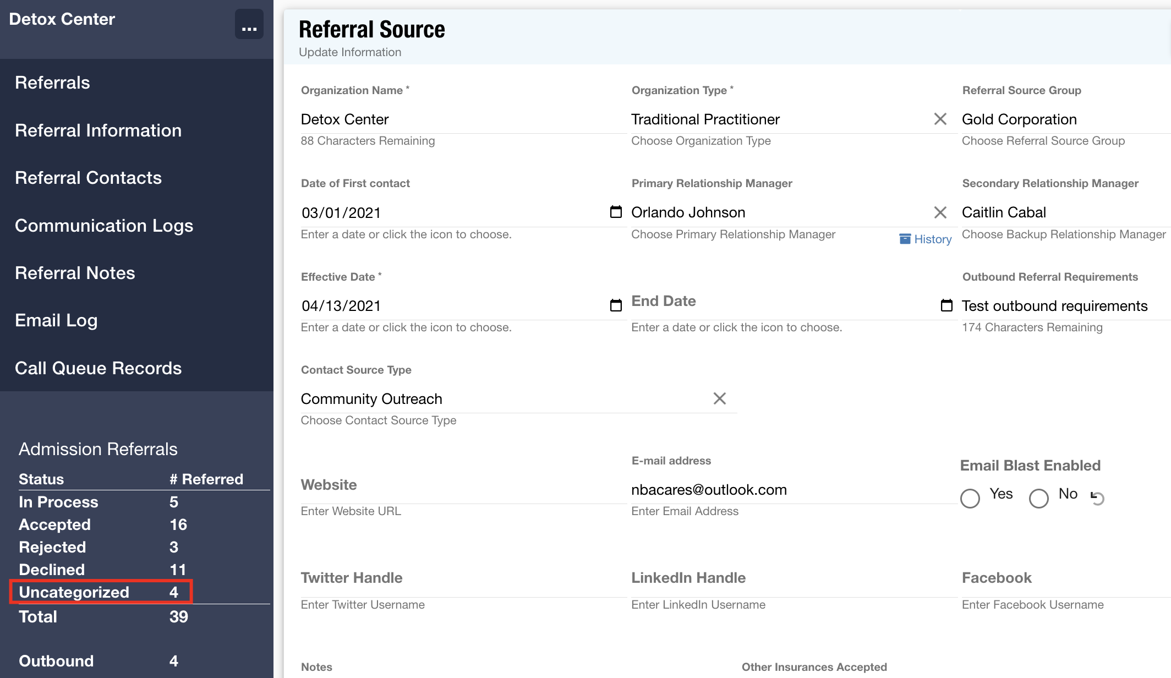Open the three-dots menu beside Detox Center
Viewport: 1171px width, 678px height.
pyautogui.click(x=249, y=25)
